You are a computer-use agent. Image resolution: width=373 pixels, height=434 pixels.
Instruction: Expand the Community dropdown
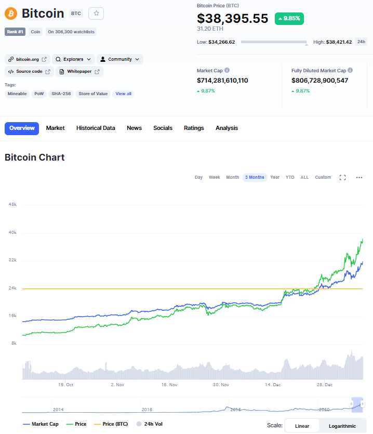pyautogui.click(x=120, y=59)
